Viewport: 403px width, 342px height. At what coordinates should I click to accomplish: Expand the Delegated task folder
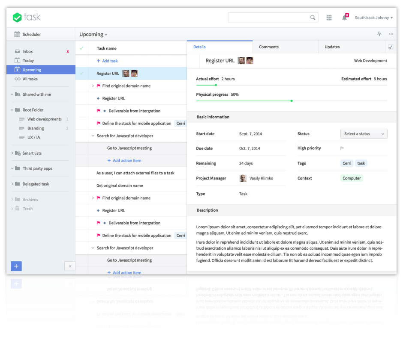pos(12,184)
